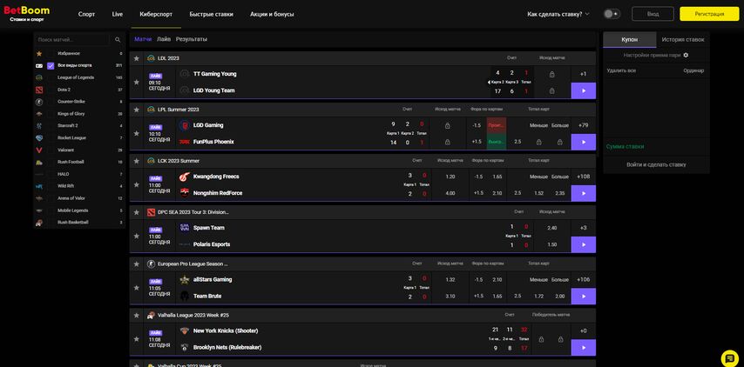
Task: Click 'Удалить все' in coupon
Action: click(x=621, y=71)
